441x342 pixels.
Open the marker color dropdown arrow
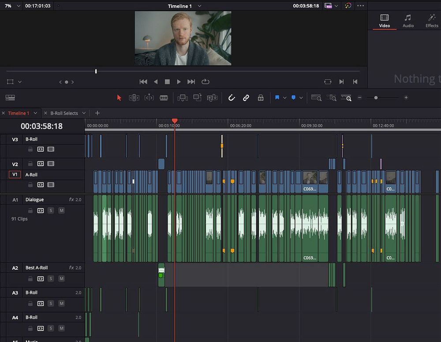click(301, 98)
